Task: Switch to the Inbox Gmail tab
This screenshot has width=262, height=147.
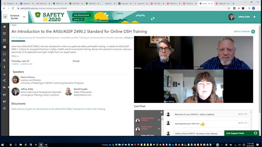Action: point(43,3)
